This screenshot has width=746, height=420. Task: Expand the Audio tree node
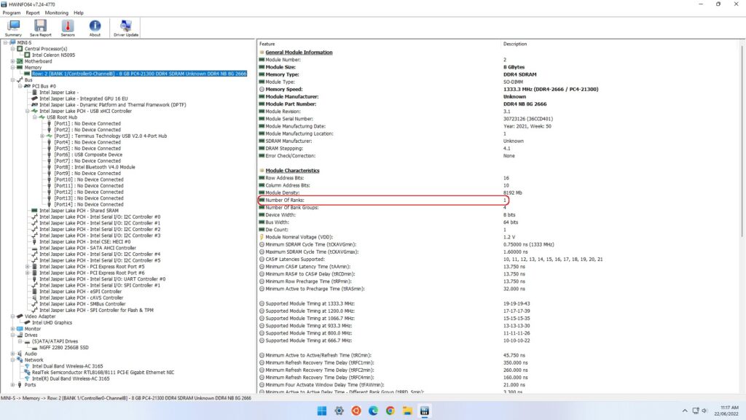click(x=12, y=354)
